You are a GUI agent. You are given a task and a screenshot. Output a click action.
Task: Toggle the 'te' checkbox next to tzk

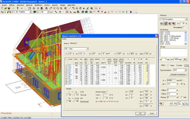click(182, 84)
